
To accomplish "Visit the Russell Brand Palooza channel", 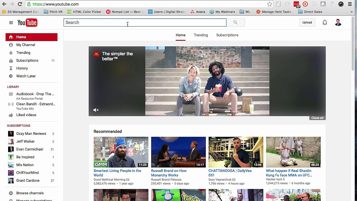I will [x=166, y=180].
